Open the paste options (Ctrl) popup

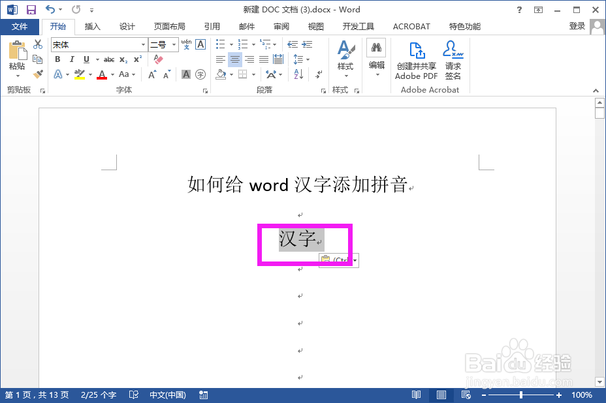(339, 260)
